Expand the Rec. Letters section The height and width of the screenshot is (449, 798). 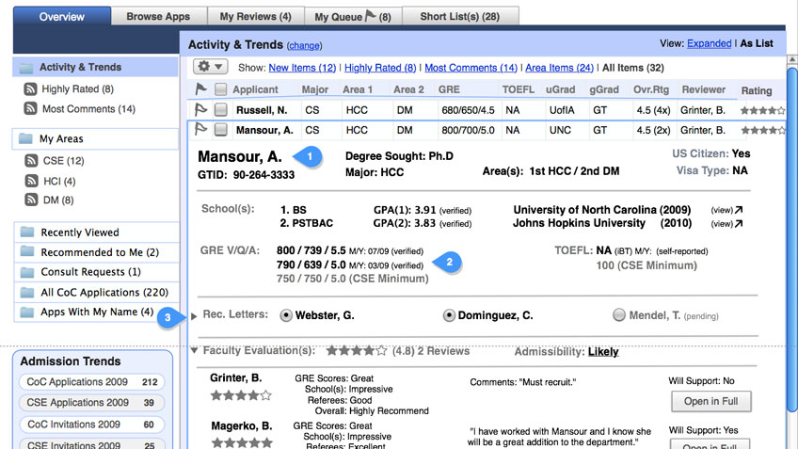(195, 315)
